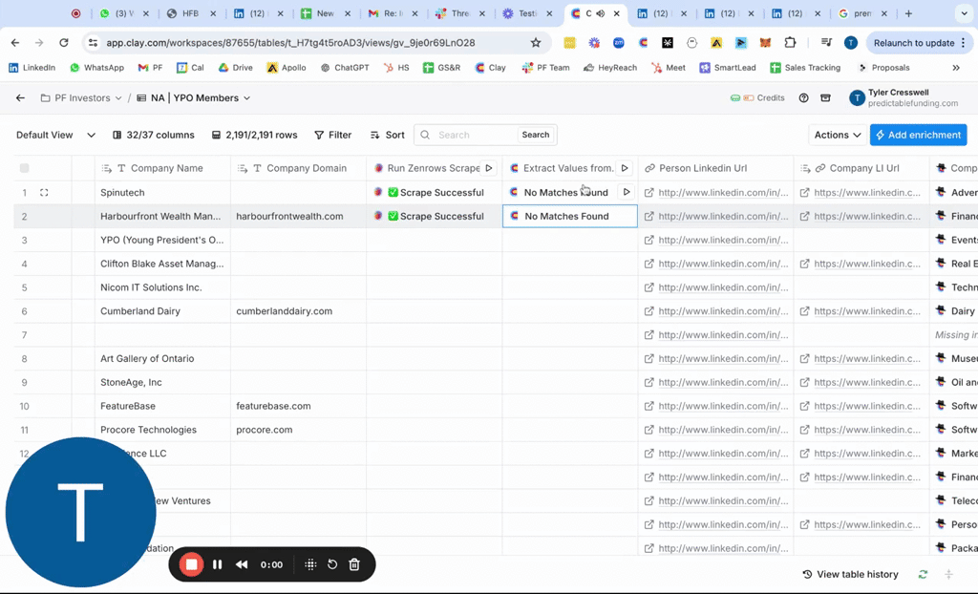Open the Sort options
The image size is (978, 594).
pyautogui.click(x=387, y=136)
